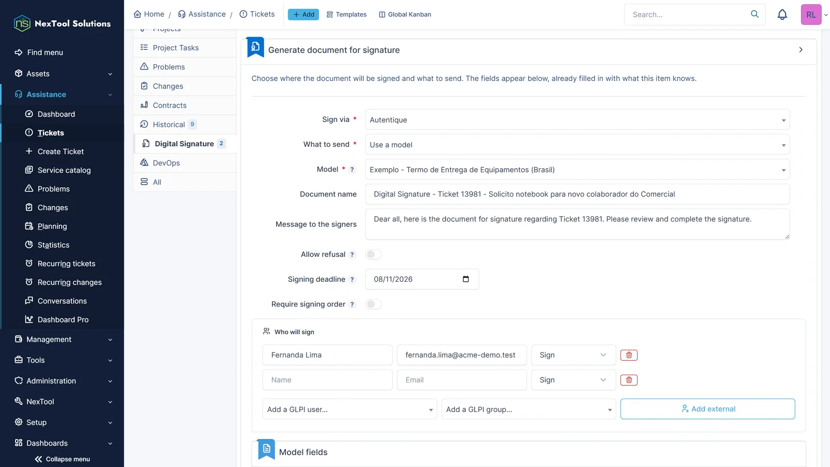Open the What to send dropdown

(x=577, y=145)
